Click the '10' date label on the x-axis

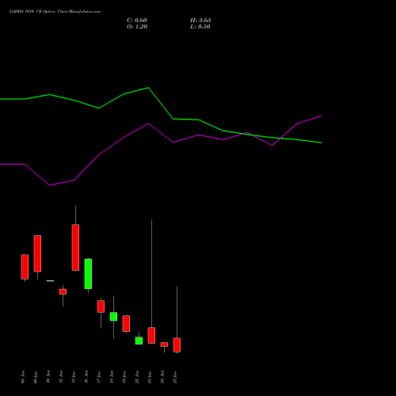(x=48, y=377)
